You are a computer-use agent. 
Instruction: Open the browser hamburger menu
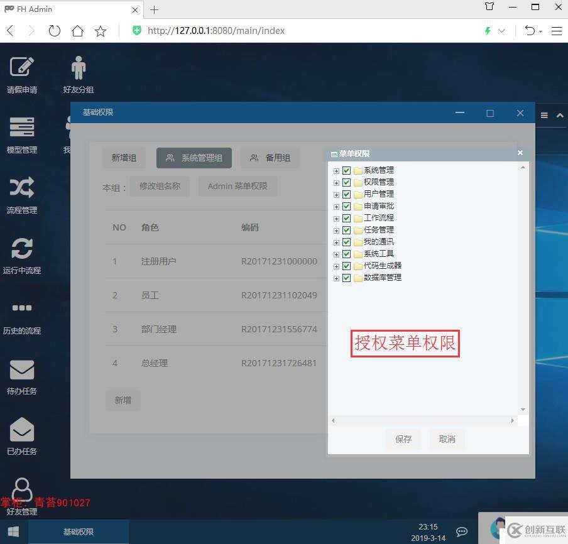[x=557, y=31]
